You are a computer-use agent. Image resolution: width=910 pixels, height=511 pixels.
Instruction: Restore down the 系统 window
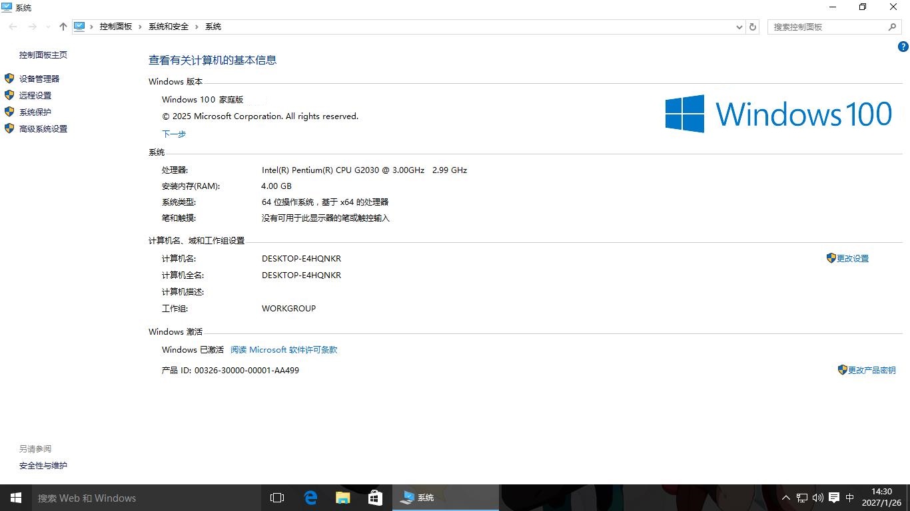[x=863, y=7]
